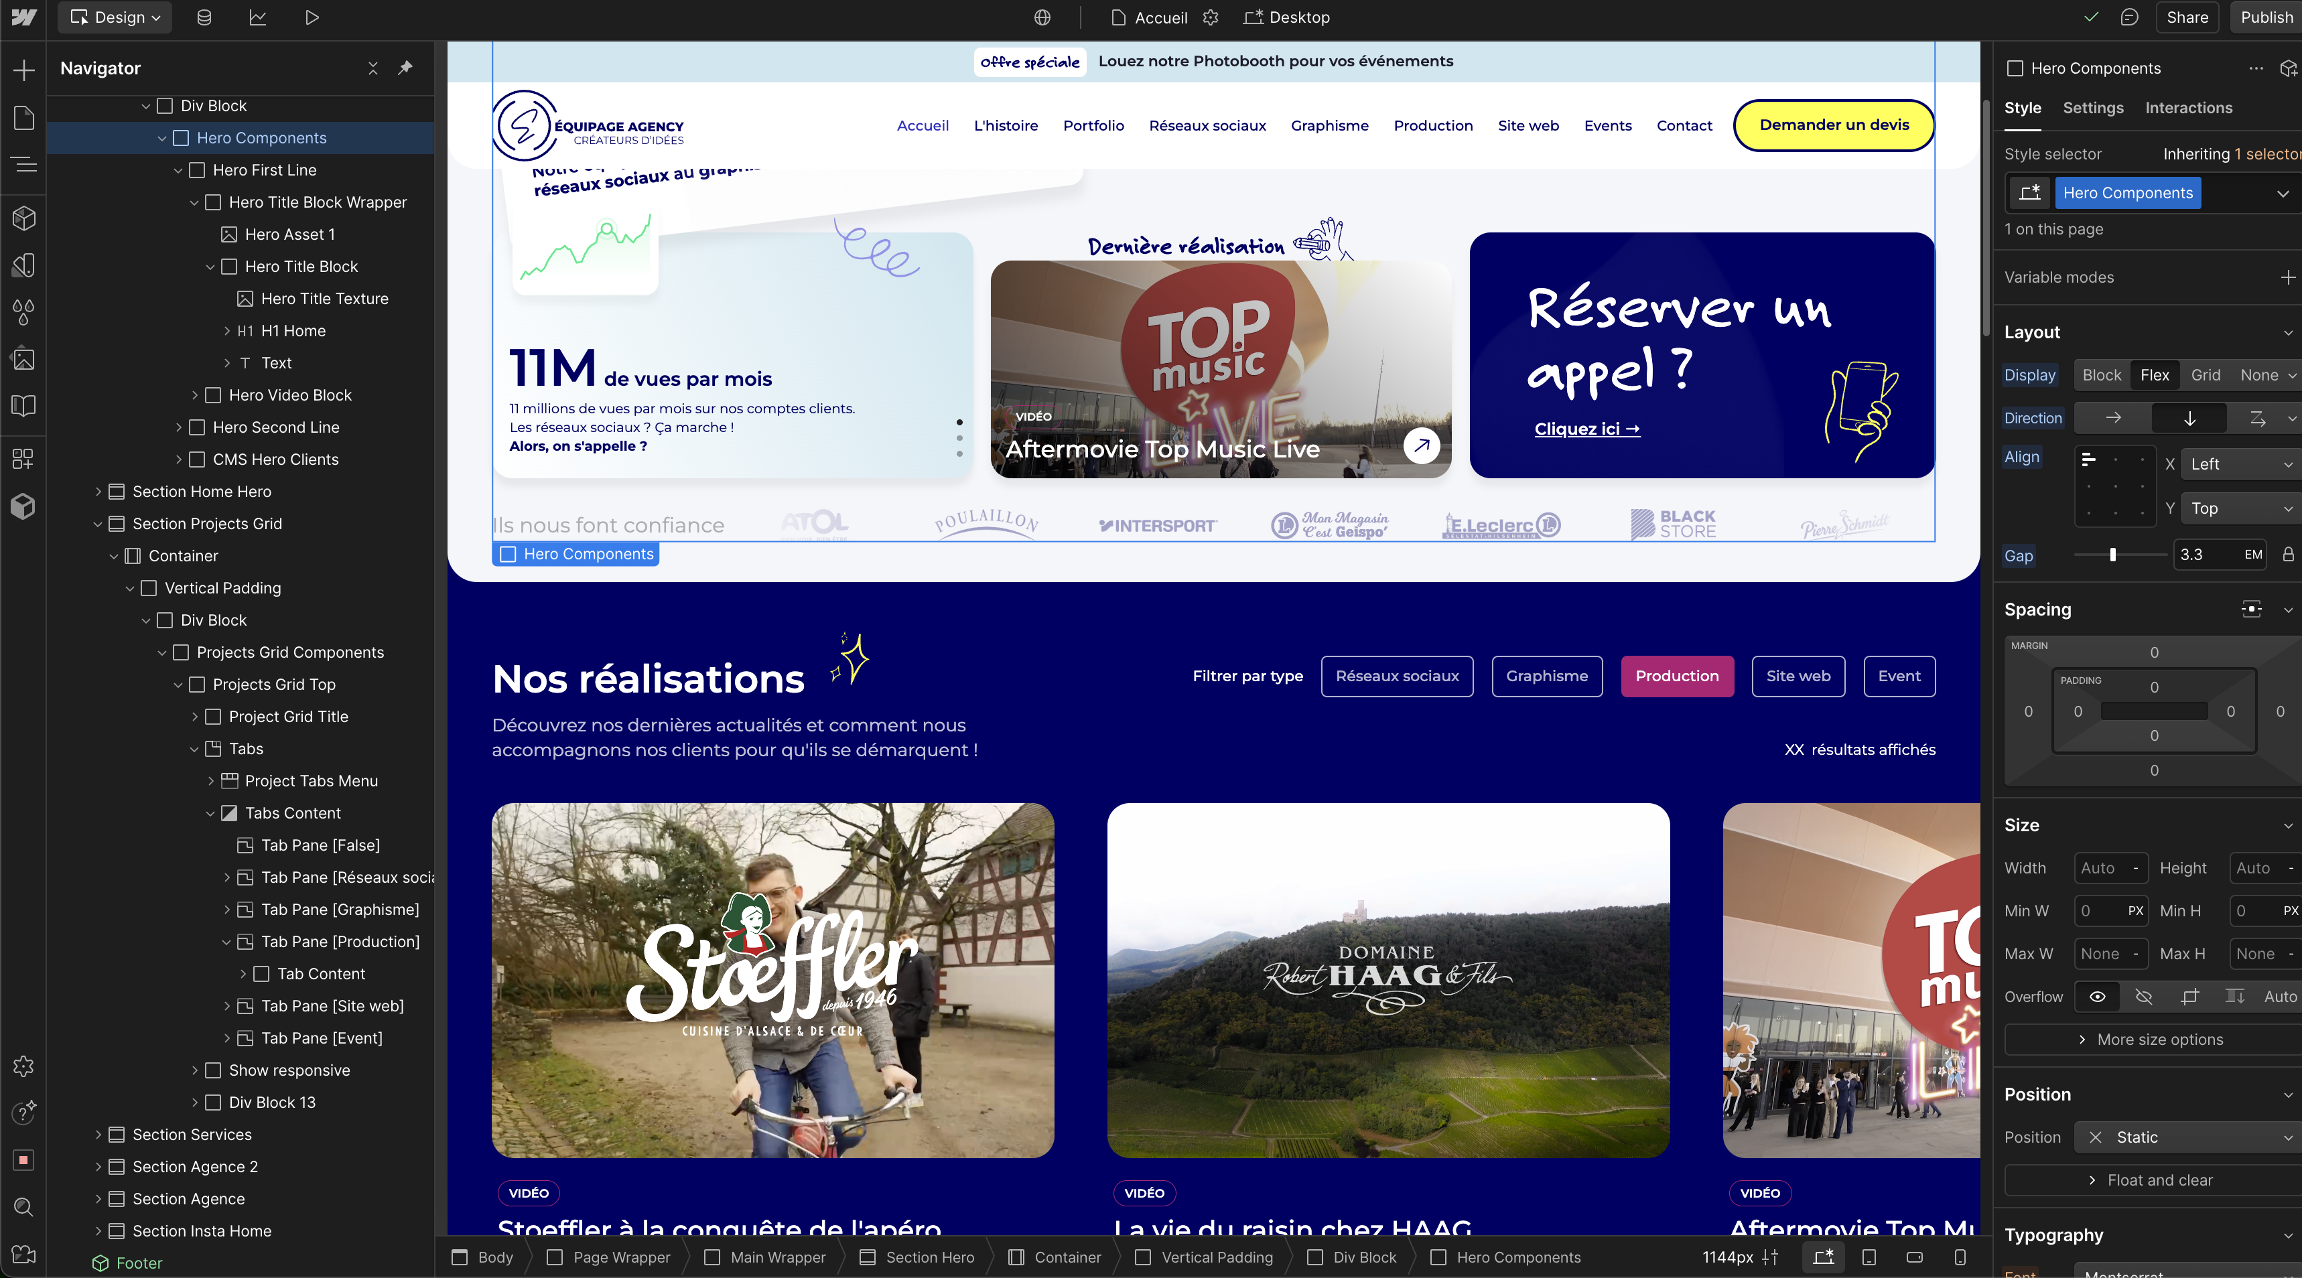Click the Share button
This screenshot has height=1278, width=2302.
click(2187, 17)
